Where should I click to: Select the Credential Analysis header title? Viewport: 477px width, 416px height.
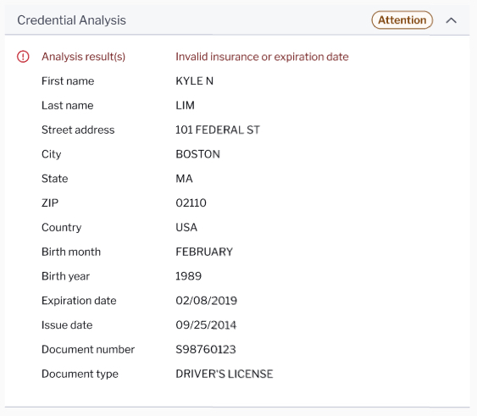71,20
